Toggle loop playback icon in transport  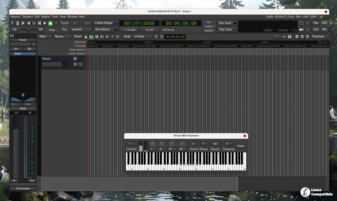coord(34,23)
